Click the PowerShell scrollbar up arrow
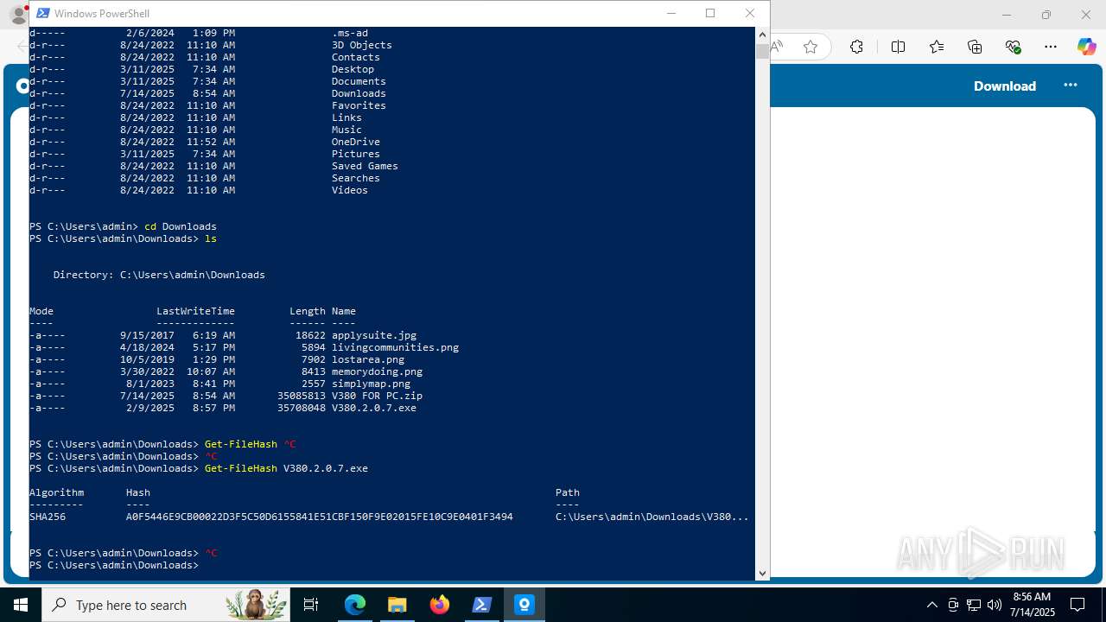 click(762, 35)
